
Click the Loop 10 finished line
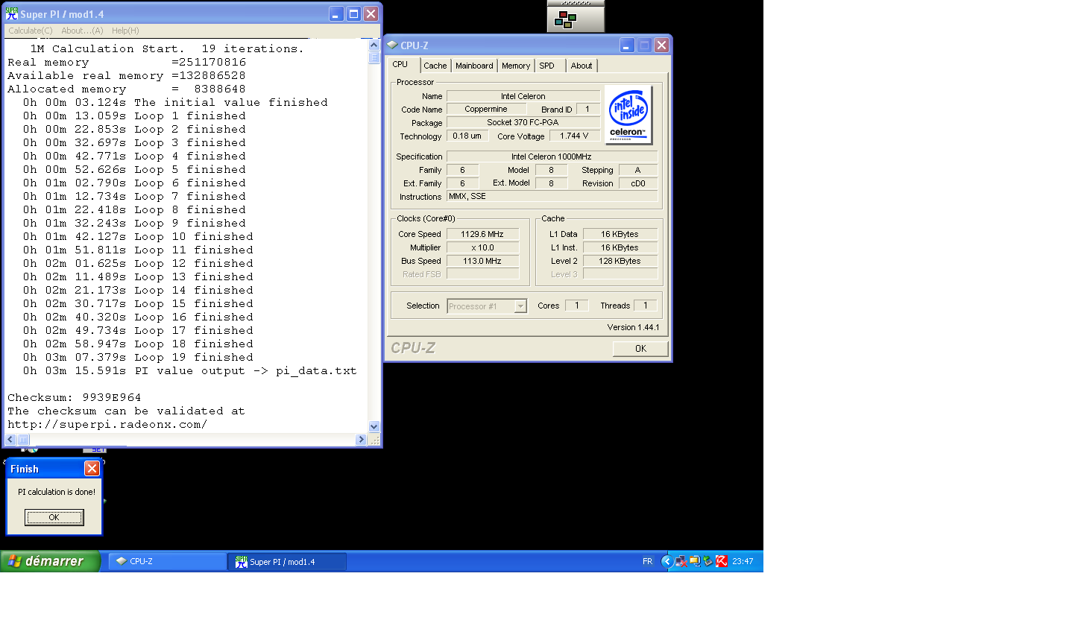tap(138, 236)
